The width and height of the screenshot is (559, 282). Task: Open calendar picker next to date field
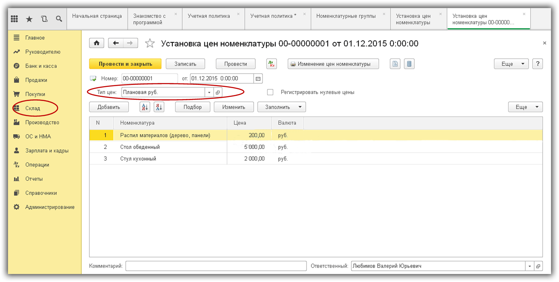(x=258, y=79)
